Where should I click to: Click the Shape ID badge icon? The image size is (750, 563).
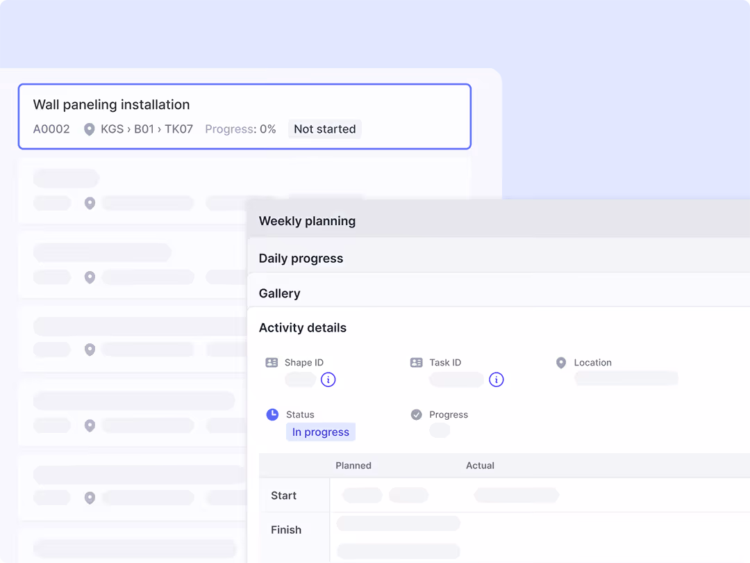(272, 362)
